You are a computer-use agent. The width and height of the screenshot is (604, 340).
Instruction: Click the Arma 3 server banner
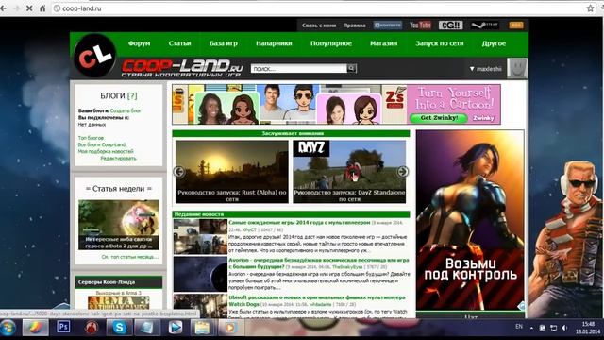tap(118, 302)
